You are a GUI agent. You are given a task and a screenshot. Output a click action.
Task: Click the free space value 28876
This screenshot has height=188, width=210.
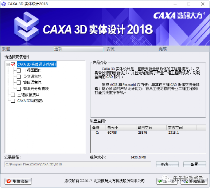143,133
